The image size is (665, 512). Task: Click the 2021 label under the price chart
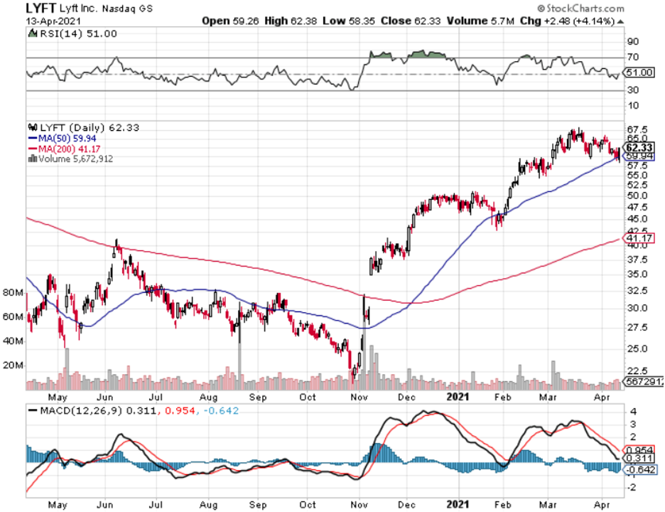click(458, 397)
